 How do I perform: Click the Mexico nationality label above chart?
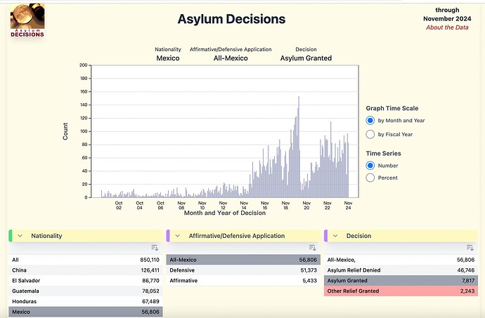(168, 58)
